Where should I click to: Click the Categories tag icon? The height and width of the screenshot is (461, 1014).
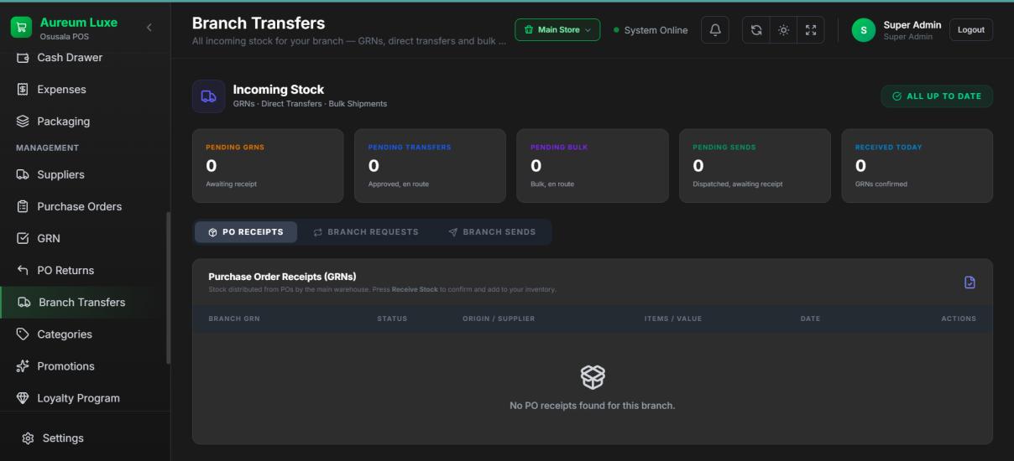pos(24,334)
